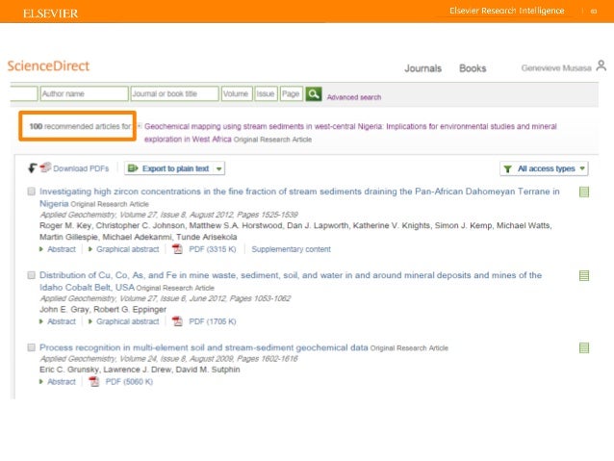
Task: Click the funnel filter icon
Action: tap(508, 168)
